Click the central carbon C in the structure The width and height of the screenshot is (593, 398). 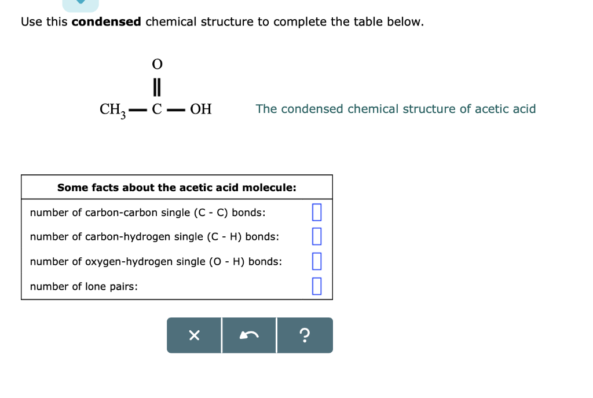pyautogui.click(x=155, y=109)
